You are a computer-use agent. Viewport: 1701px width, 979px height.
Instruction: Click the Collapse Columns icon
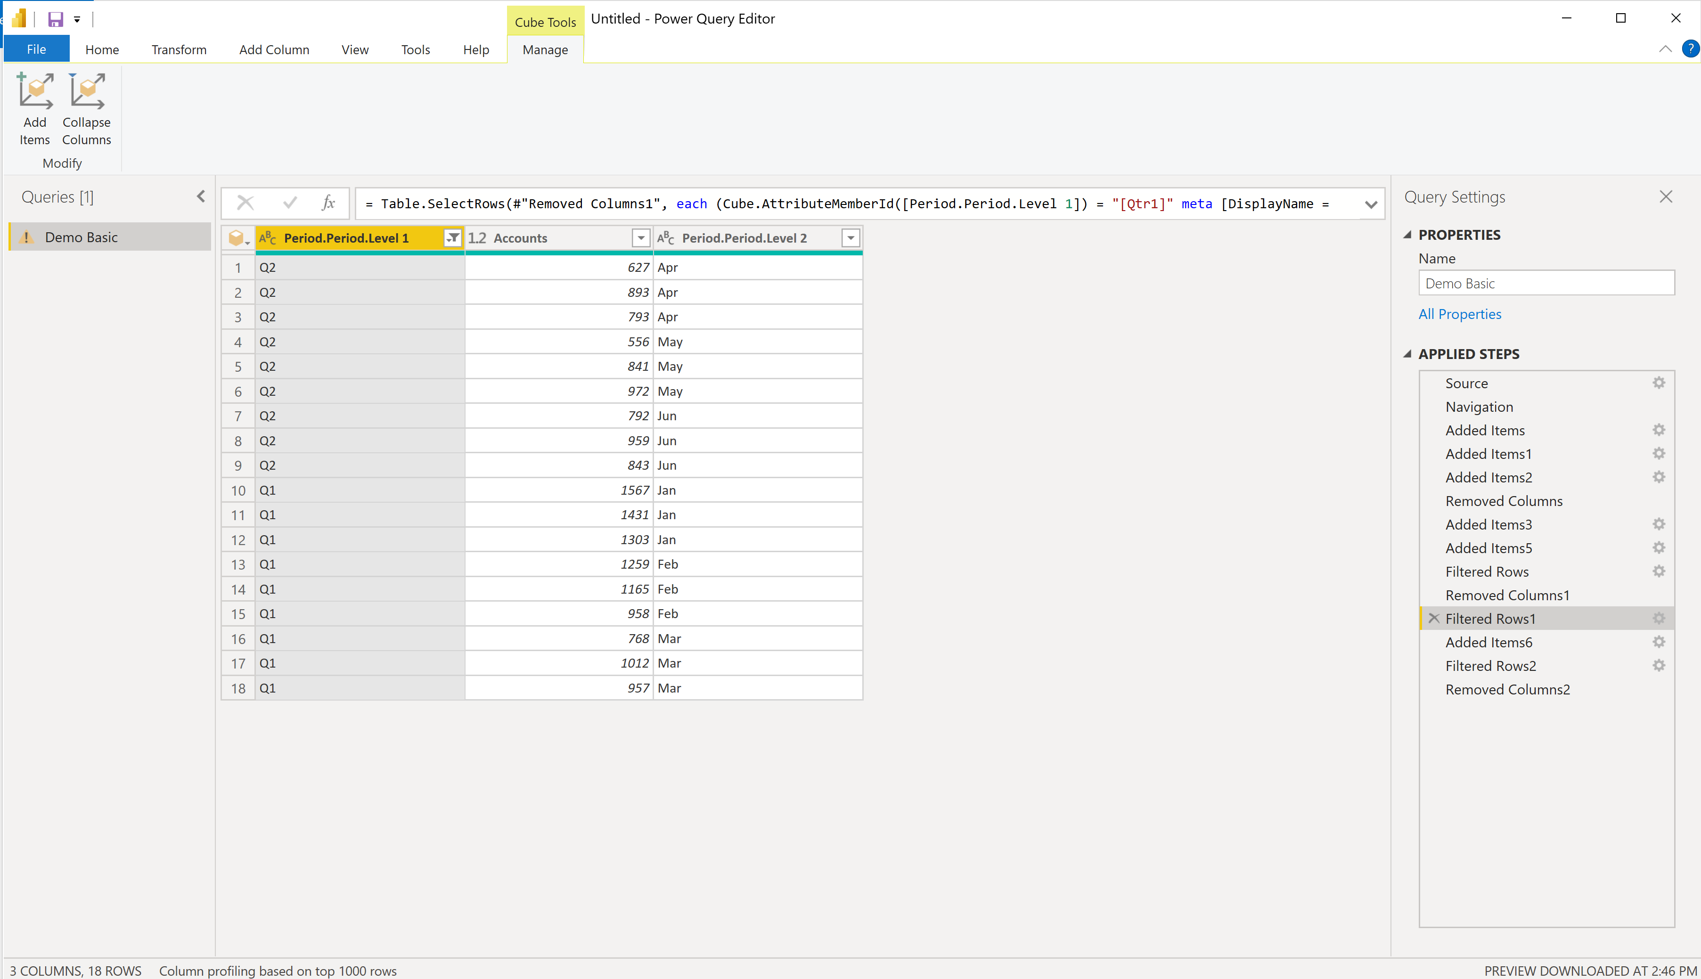click(x=87, y=91)
